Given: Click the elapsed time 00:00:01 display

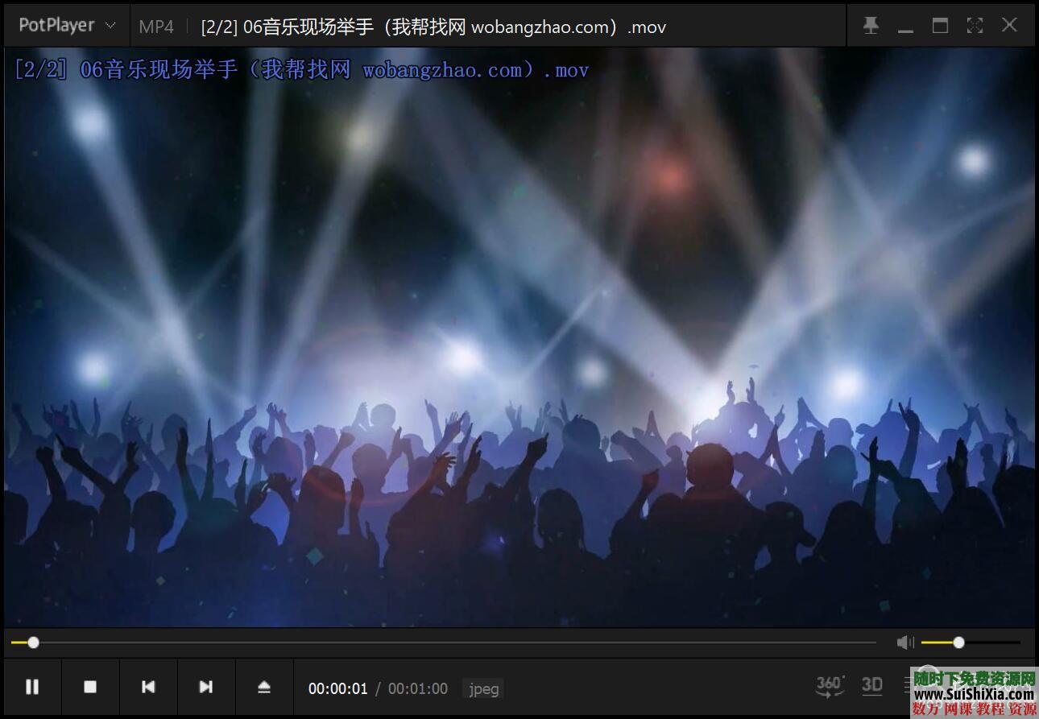Looking at the screenshot, I should click(337, 688).
